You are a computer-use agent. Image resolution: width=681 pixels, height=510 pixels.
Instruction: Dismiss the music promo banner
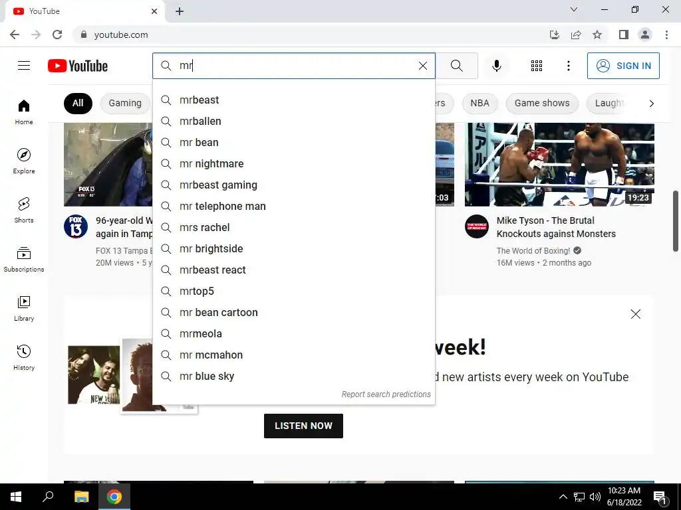(x=635, y=314)
